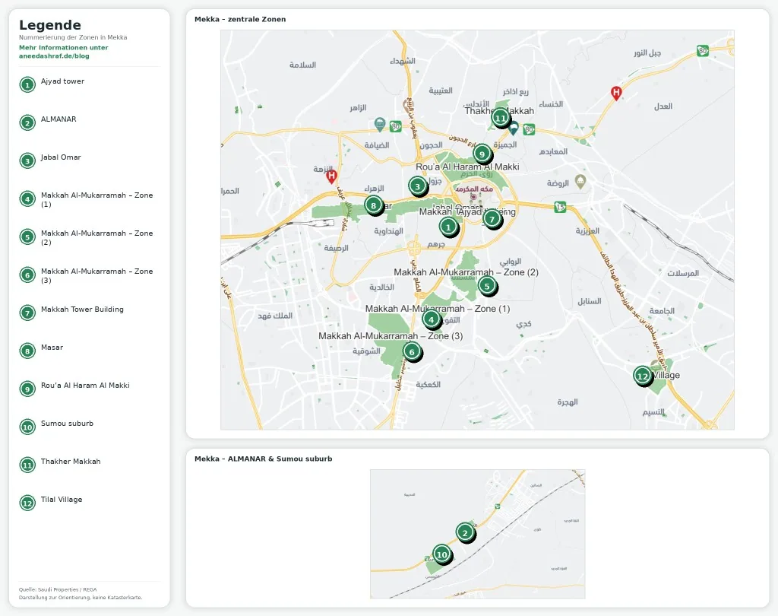Click map marker 5 Zone (2)
This screenshot has height=616, width=778.
[487, 286]
